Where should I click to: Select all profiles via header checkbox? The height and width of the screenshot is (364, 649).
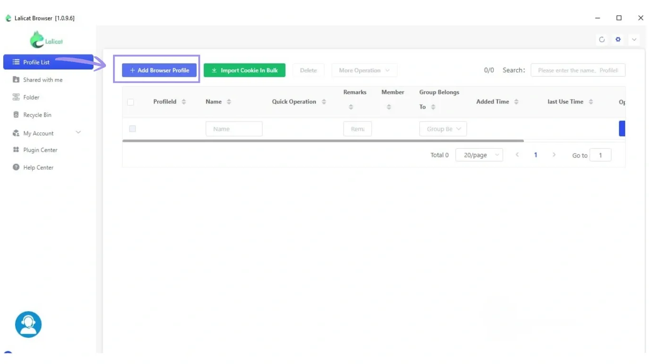[131, 102]
